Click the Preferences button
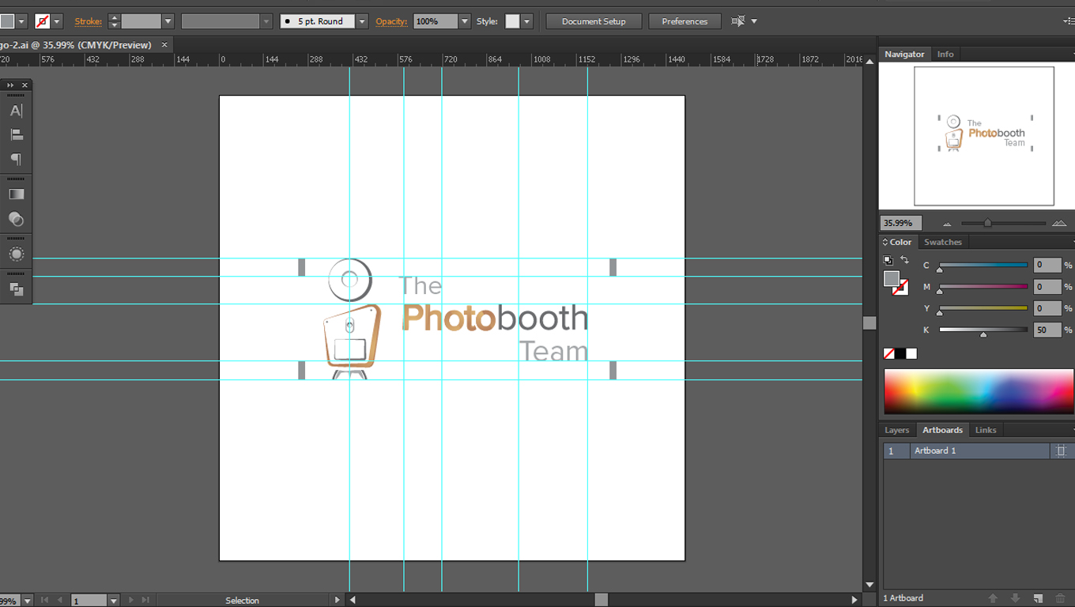Viewport: 1075px width, 607px height. 685,21
